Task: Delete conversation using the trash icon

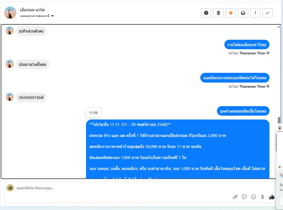Action: tap(218, 13)
